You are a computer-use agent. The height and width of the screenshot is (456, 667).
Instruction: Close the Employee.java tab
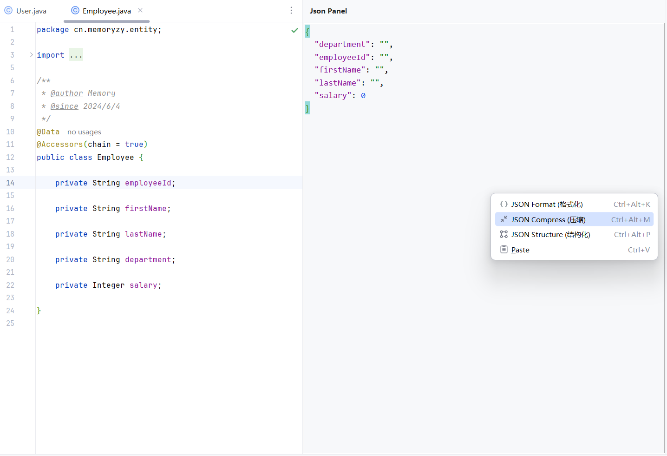140,10
